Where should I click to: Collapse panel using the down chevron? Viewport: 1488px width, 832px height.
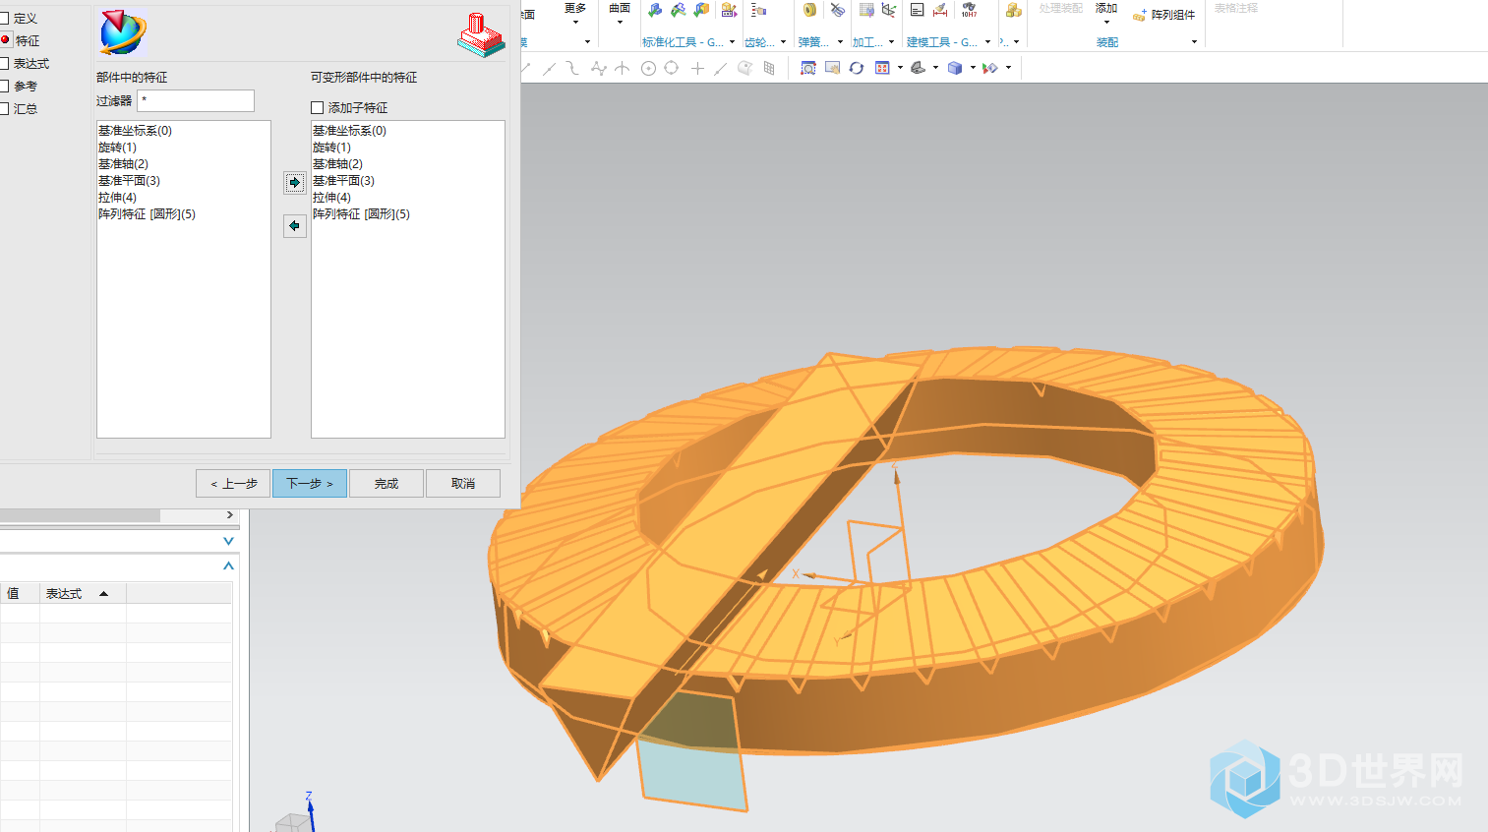point(228,541)
